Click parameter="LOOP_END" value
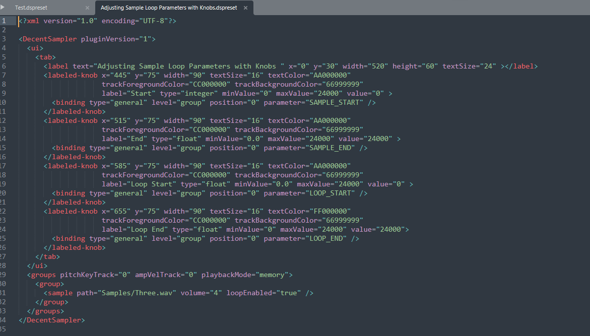 305,238
